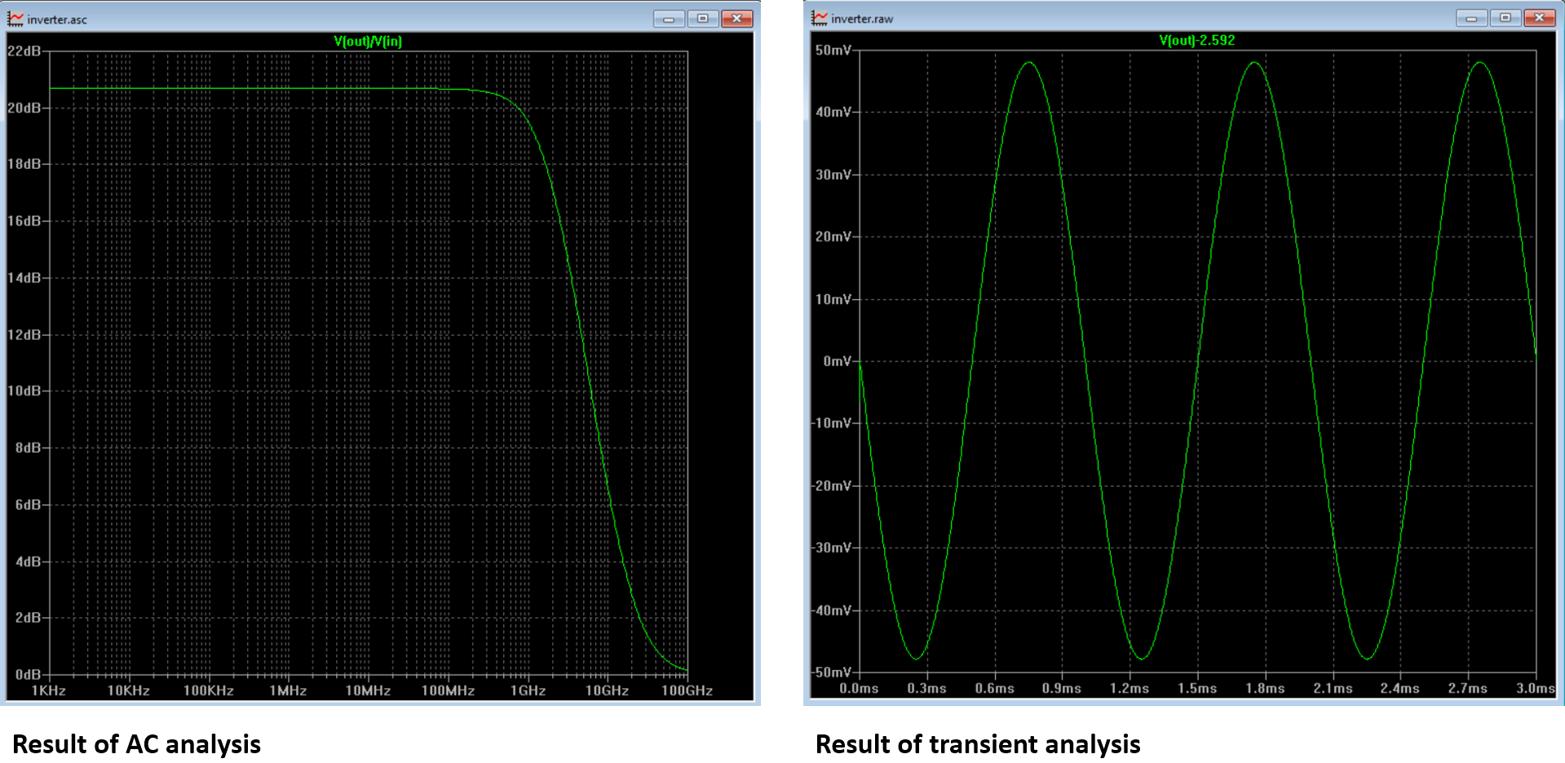The image size is (1565, 763).
Task: Click the -50mV axis label
Action: coord(832,672)
